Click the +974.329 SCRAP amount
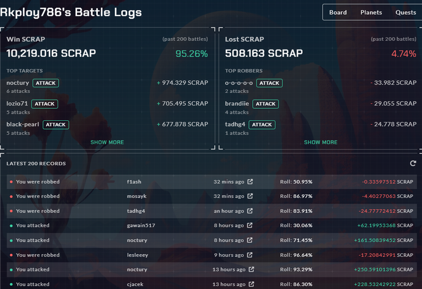This screenshot has width=422, height=289. point(182,82)
